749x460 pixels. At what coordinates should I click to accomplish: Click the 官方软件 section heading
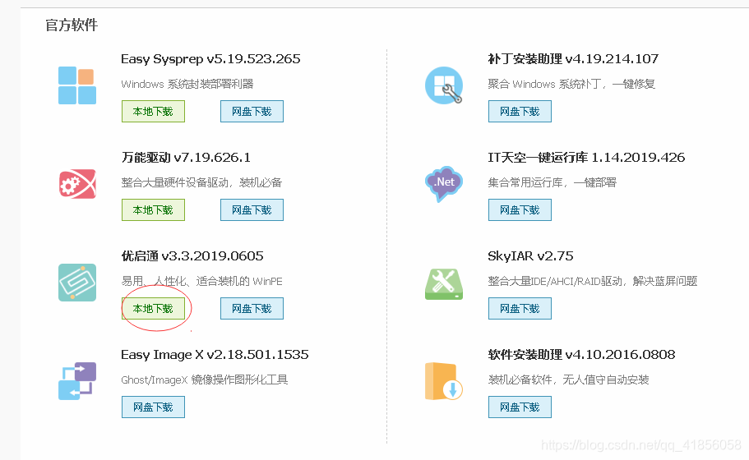[x=72, y=25]
